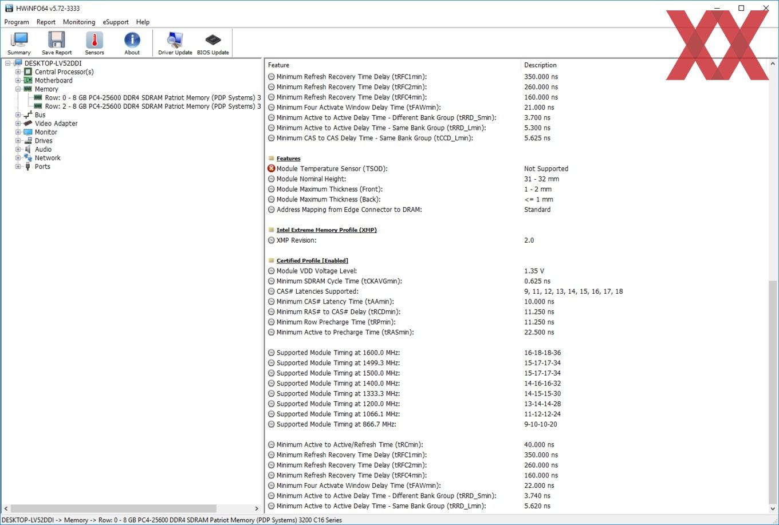This screenshot has width=779, height=525.
Task: Click the DESKTOP-LV52DDI computer icon
Action: tap(18, 63)
